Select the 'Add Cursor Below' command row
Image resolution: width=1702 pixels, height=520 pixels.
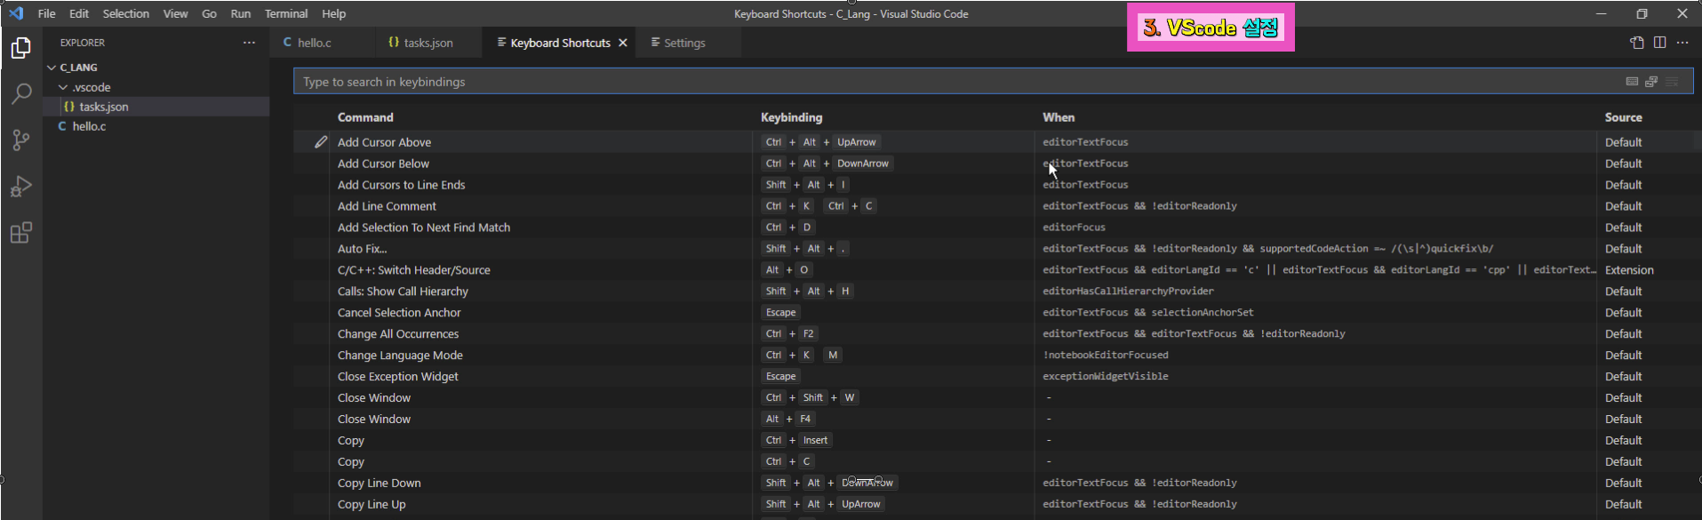pos(997,164)
